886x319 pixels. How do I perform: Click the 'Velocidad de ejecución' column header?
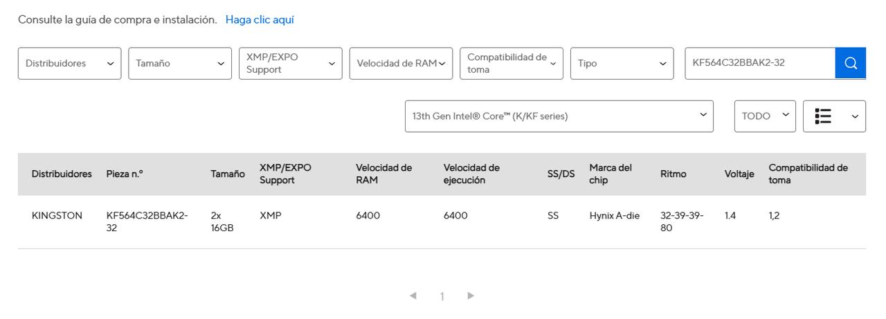[x=471, y=174]
